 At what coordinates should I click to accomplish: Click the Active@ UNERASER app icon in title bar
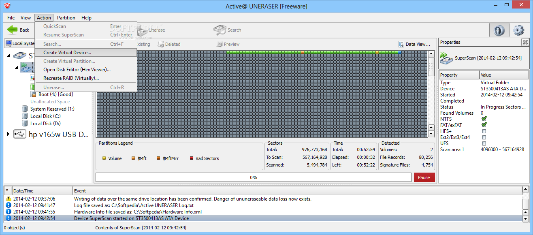click(x=7, y=6)
